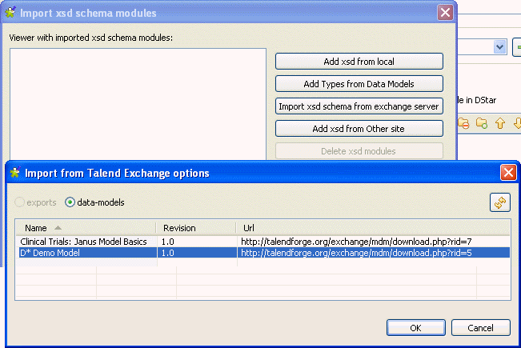Click the rid=5 download URL cell
The width and height of the screenshot is (521, 348).
pos(374,253)
